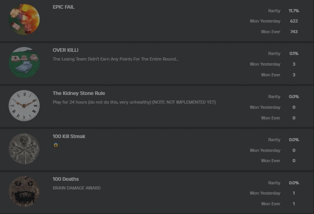
Task: Open The Kidney Stone Rule badge title
Action: point(79,93)
